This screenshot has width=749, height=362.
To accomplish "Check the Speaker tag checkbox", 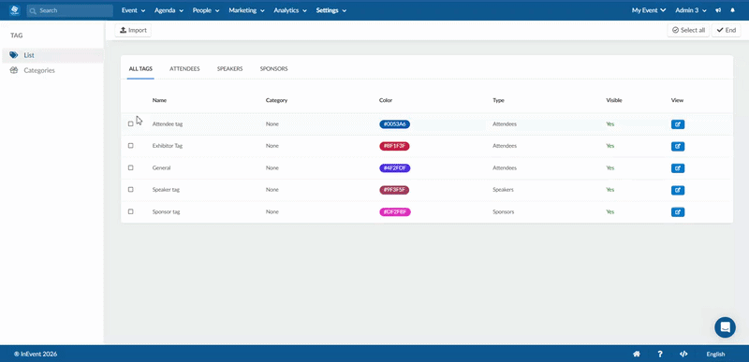I will point(131,189).
